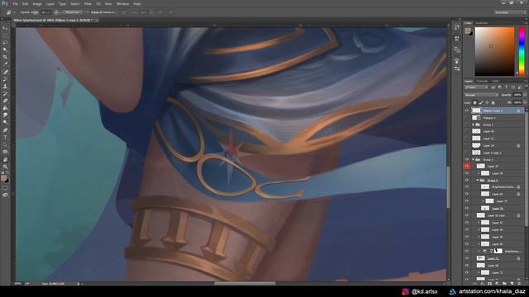Hide the Group 3 folder
The height and width of the screenshot is (297, 529).
(467, 180)
